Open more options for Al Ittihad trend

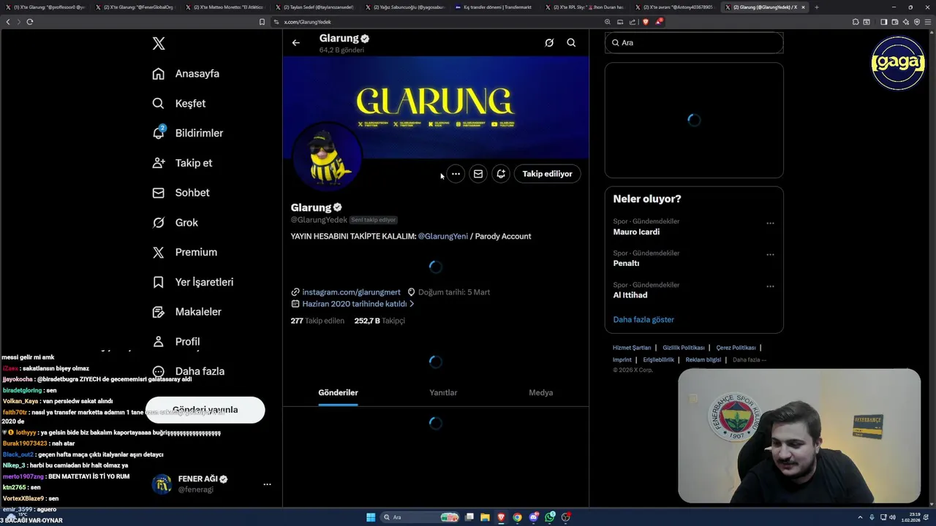[x=770, y=286]
